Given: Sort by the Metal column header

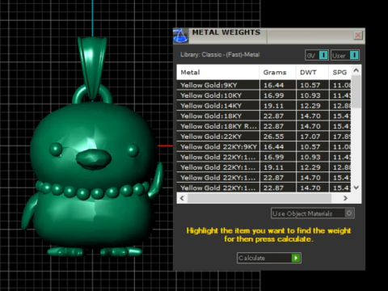Looking at the screenshot, I should click(x=217, y=72).
